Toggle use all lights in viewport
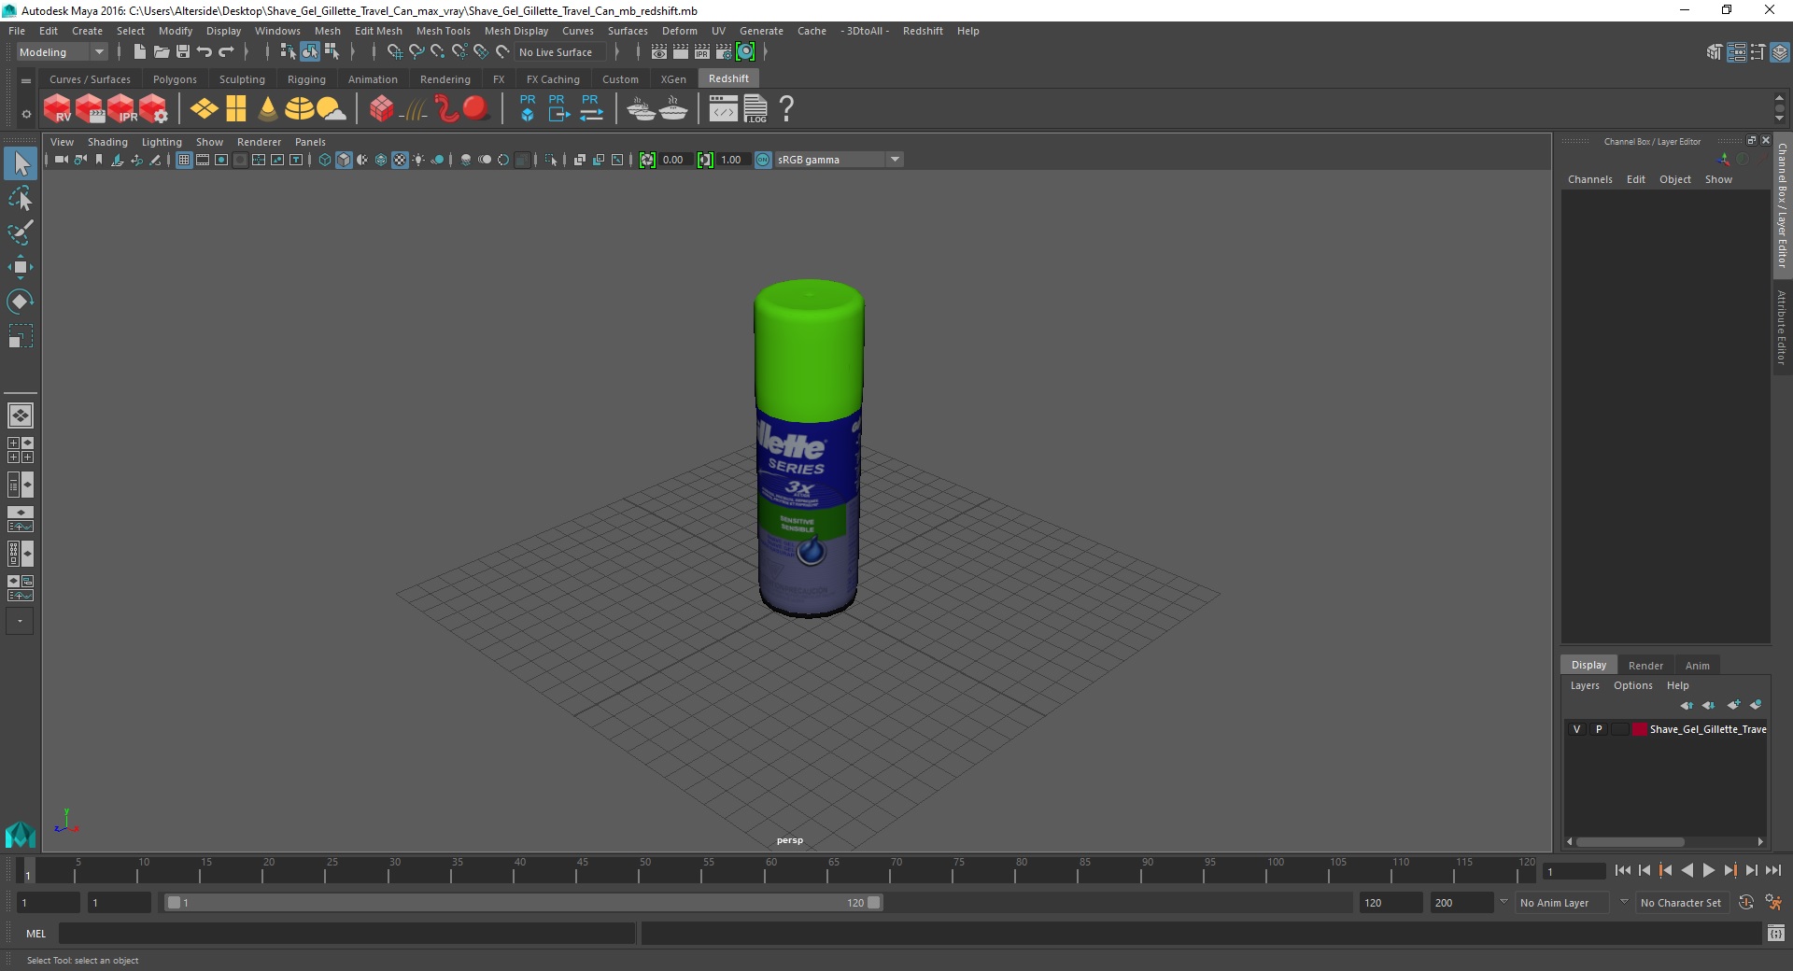This screenshot has width=1793, height=971. click(418, 160)
